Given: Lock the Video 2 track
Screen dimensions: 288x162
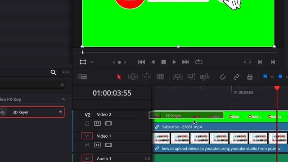Looking at the screenshot, I should pos(87,123).
